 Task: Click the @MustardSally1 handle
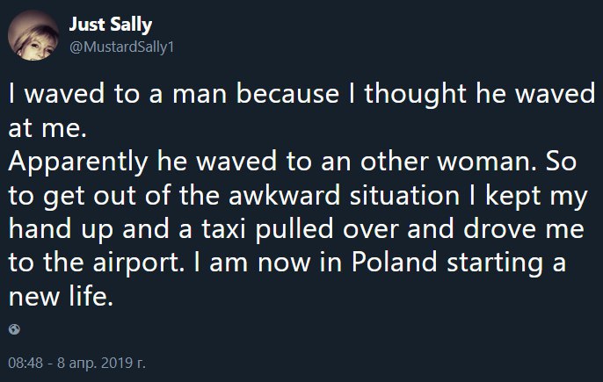point(122,47)
